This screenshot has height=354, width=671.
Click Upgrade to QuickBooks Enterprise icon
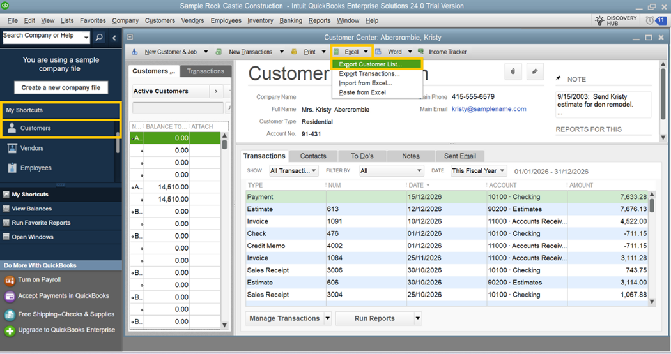click(x=10, y=330)
